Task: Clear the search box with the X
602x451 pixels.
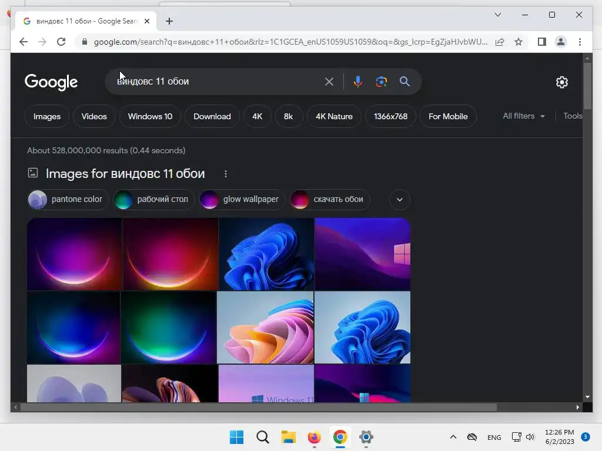Action: (x=329, y=81)
